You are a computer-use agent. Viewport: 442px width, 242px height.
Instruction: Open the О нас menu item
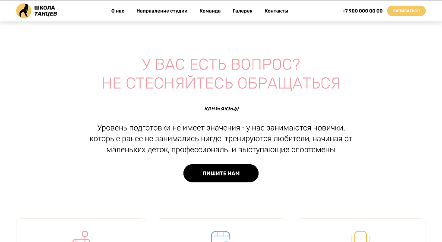[118, 11]
